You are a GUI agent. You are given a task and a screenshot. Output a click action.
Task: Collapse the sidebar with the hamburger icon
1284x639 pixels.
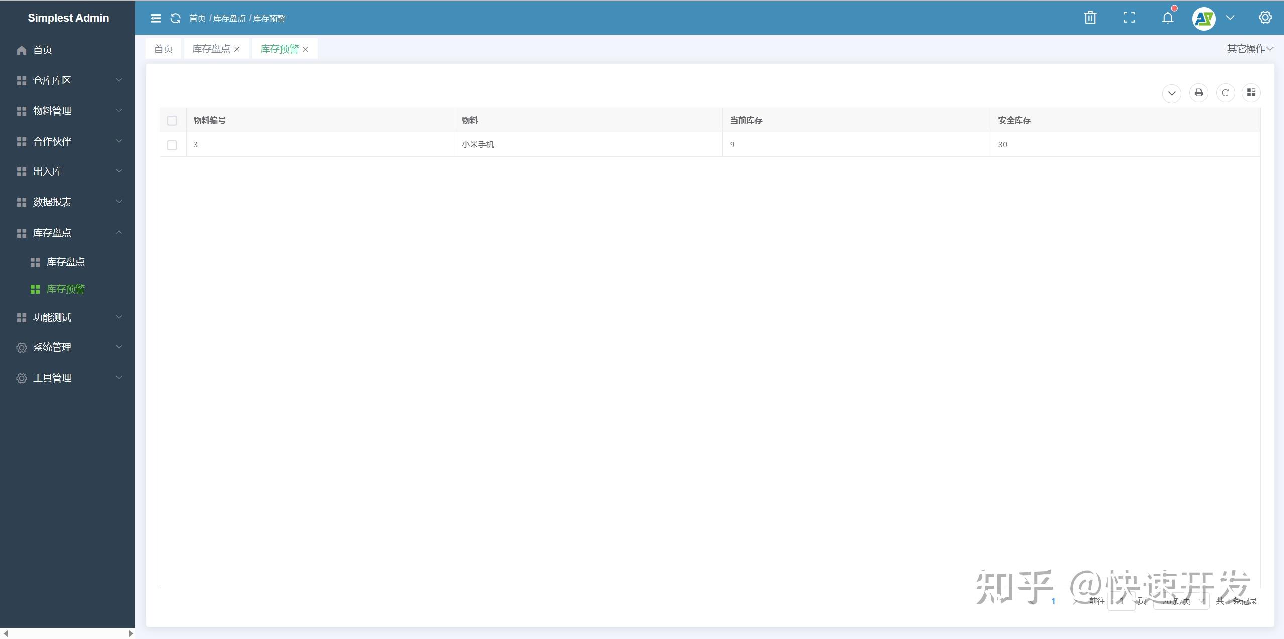(156, 18)
